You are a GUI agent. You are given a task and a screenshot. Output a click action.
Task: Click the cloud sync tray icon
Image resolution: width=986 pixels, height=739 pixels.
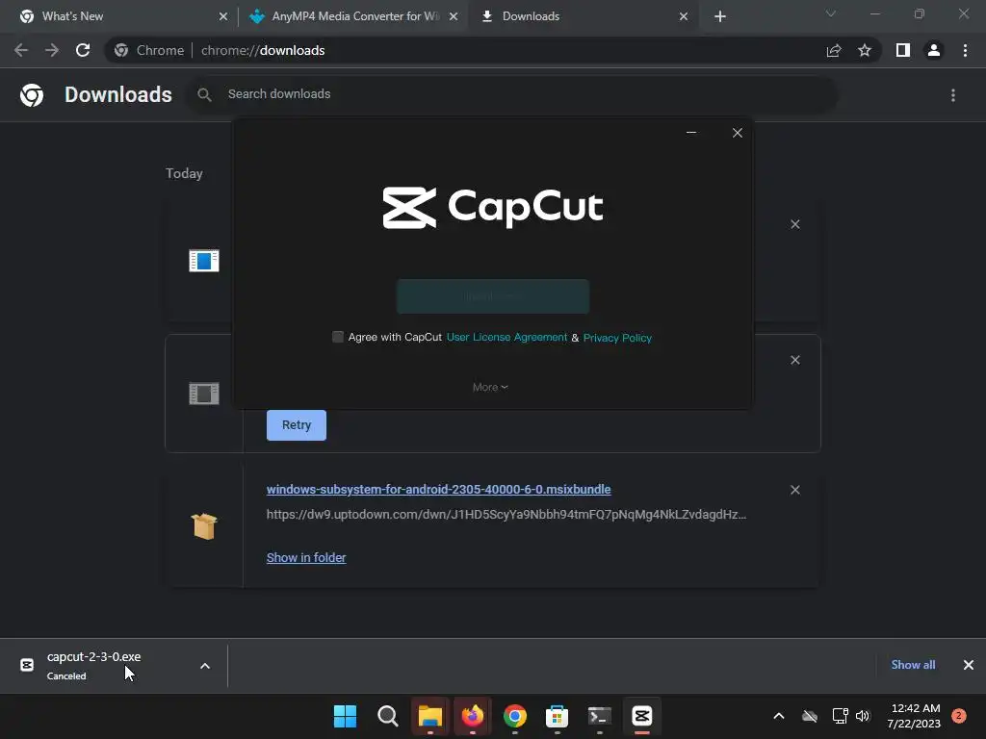pos(810,716)
